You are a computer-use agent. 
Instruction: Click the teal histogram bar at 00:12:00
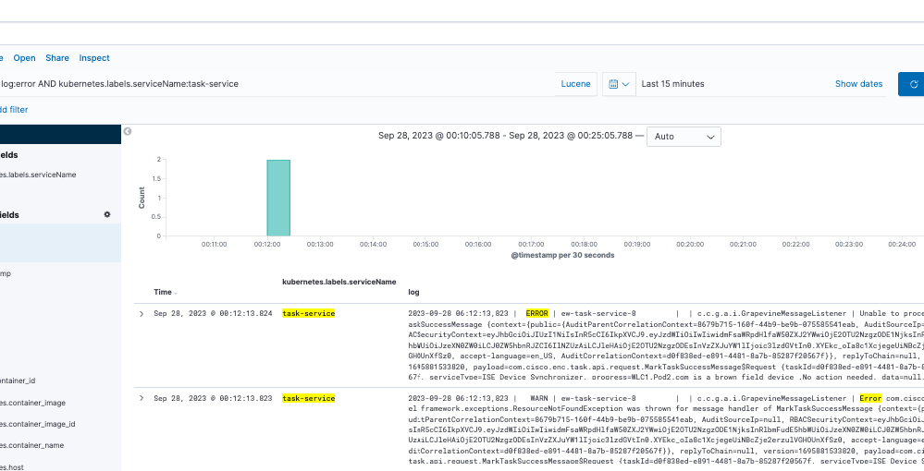coord(278,198)
